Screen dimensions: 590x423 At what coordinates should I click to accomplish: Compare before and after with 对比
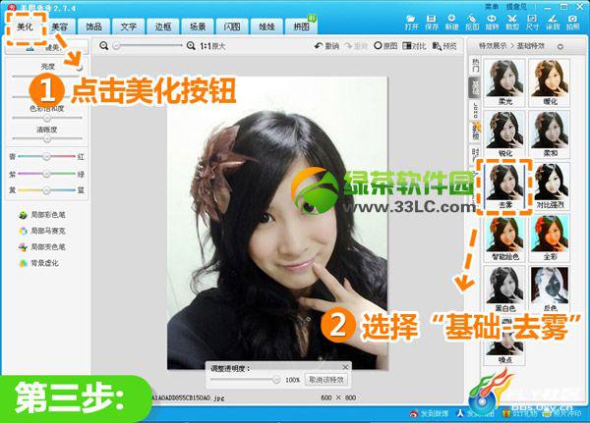pos(414,46)
